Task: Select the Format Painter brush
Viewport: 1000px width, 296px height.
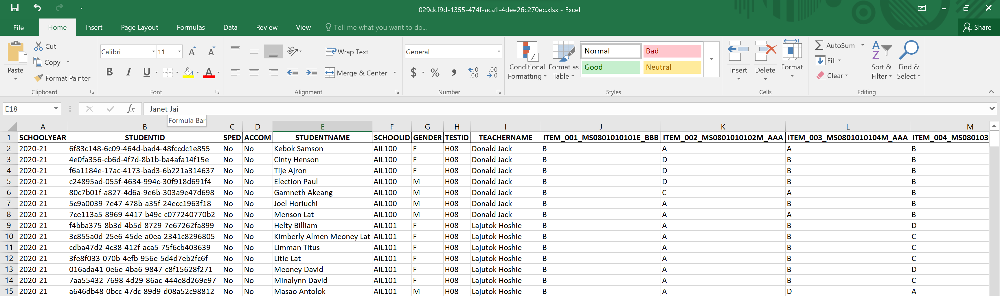Action: tap(62, 78)
